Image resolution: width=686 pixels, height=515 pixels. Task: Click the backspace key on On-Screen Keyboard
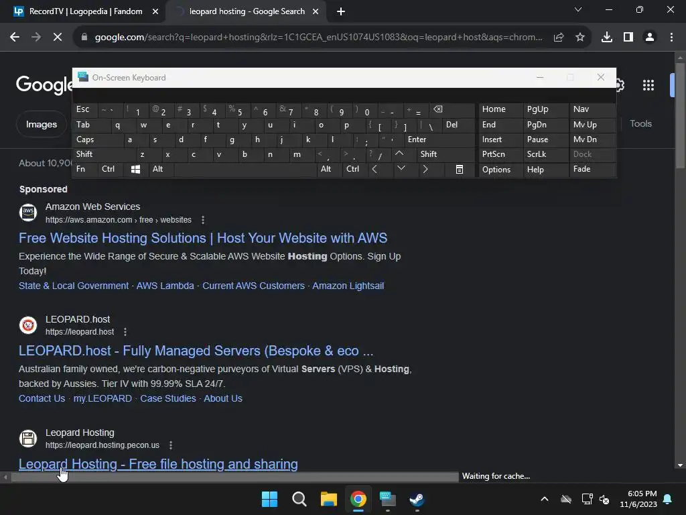tap(451, 110)
